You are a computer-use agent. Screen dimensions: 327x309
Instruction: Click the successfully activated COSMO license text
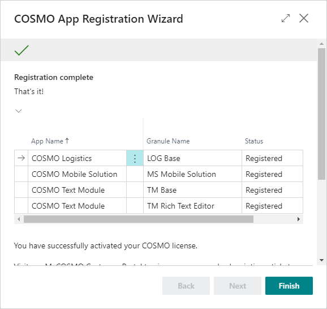106,245
